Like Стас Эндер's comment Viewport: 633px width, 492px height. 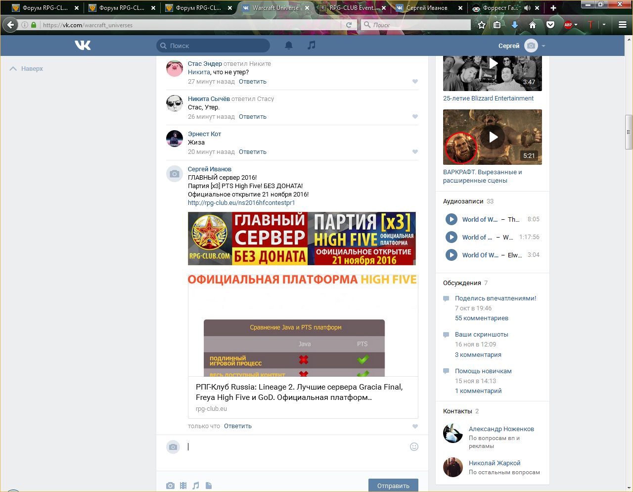click(x=415, y=82)
